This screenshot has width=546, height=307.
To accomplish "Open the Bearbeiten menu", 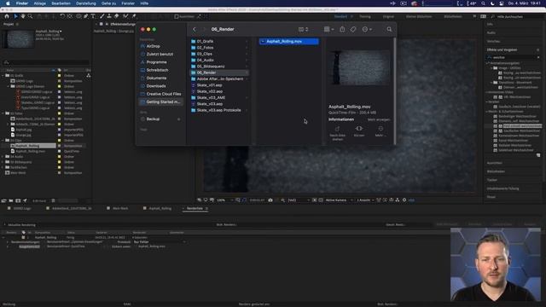I will click(61, 3).
